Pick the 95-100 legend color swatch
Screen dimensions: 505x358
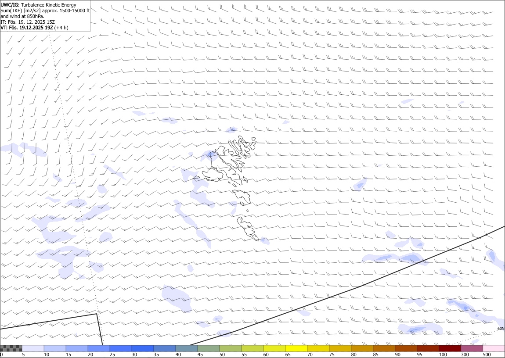click(428, 348)
